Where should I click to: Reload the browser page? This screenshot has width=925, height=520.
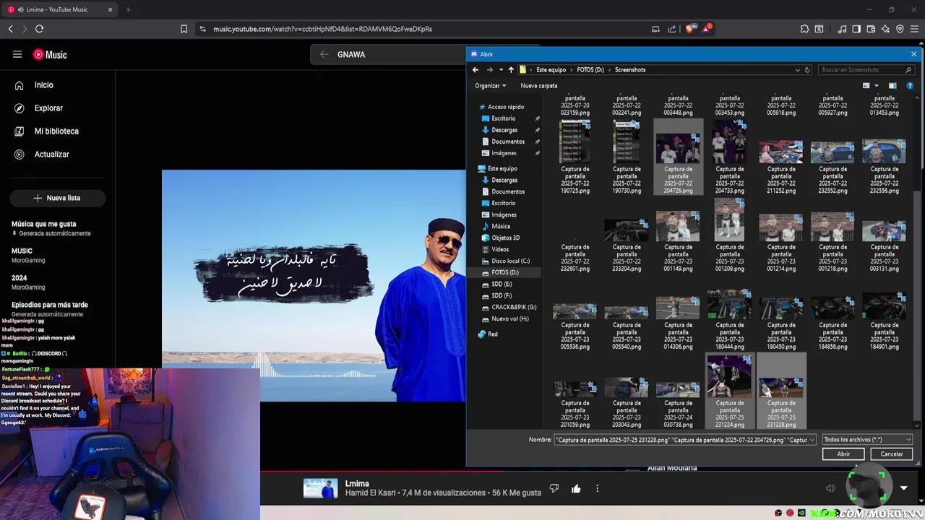39,29
